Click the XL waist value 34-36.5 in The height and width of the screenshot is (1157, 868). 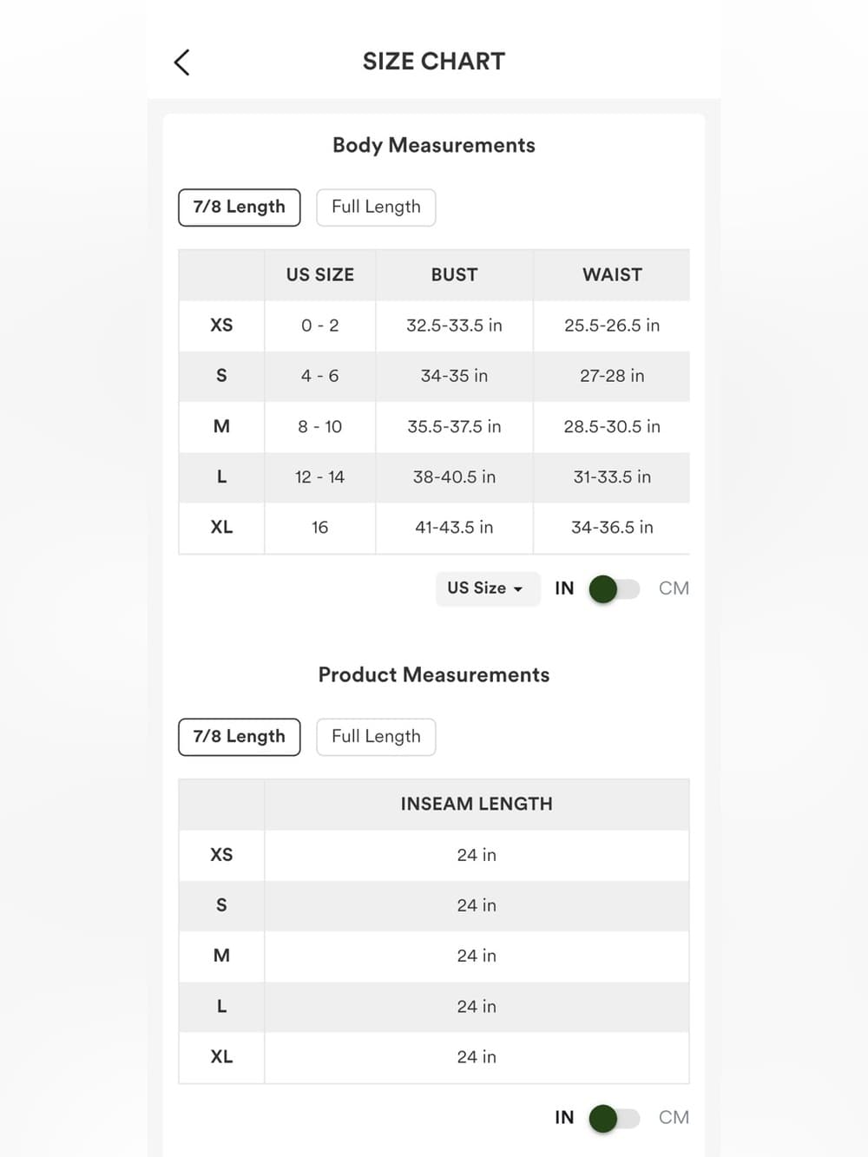[612, 528]
